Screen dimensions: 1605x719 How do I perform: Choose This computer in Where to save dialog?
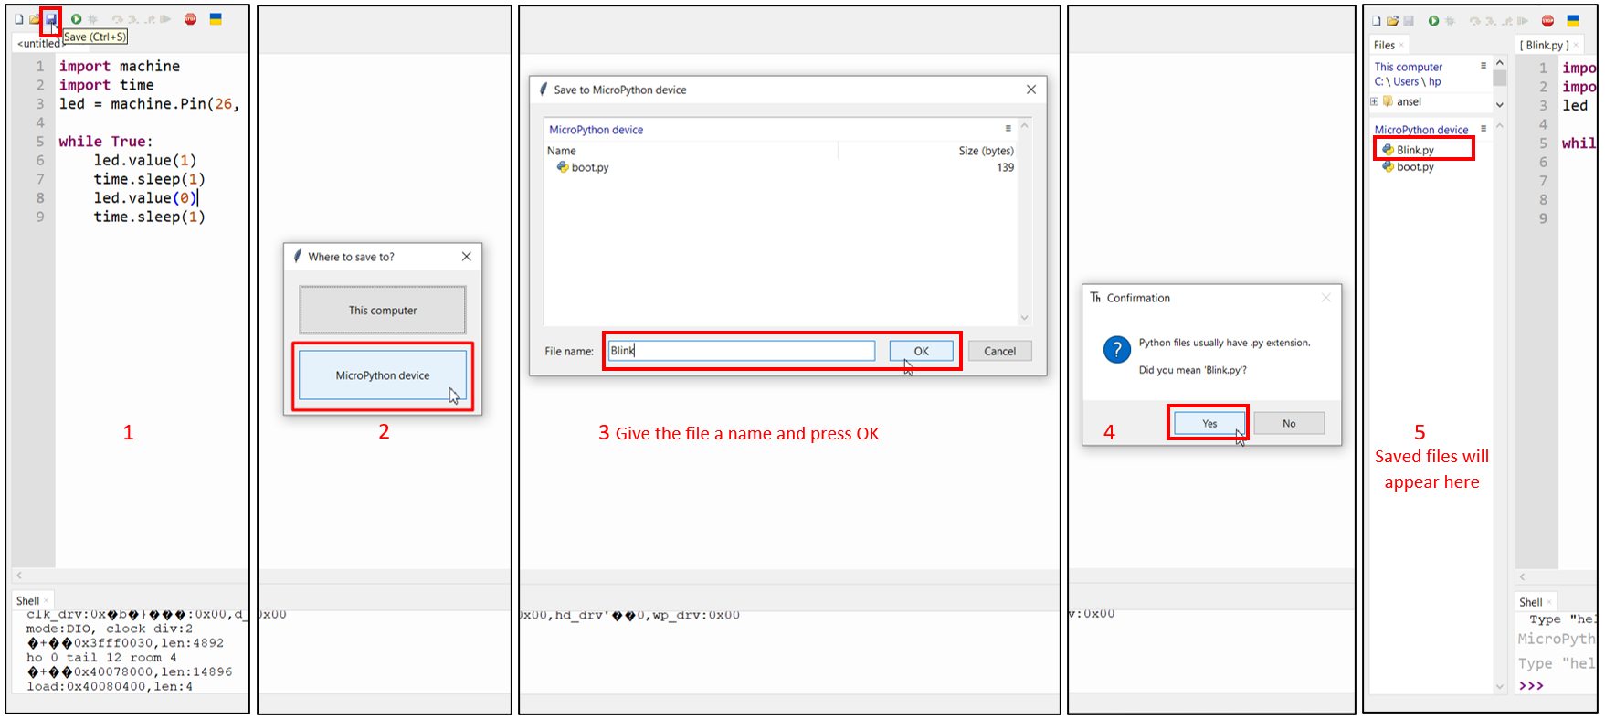(x=383, y=311)
